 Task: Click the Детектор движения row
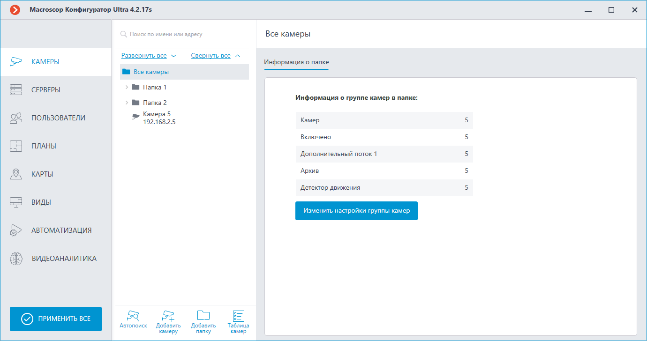point(384,188)
